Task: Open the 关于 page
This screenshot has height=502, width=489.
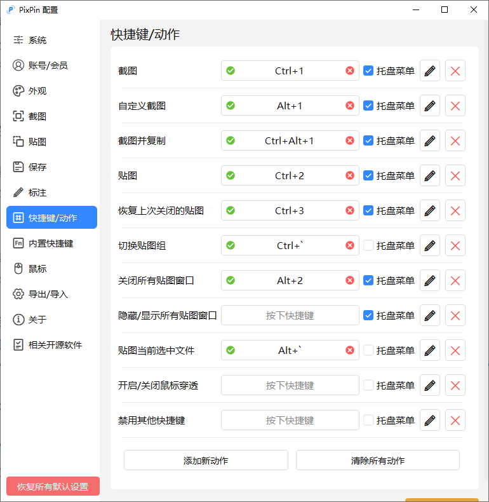Action: tap(51, 319)
